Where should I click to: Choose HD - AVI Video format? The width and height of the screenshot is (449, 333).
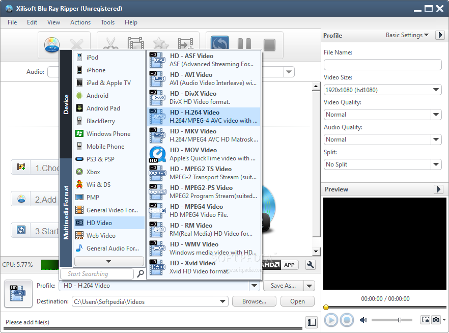click(204, 79)
